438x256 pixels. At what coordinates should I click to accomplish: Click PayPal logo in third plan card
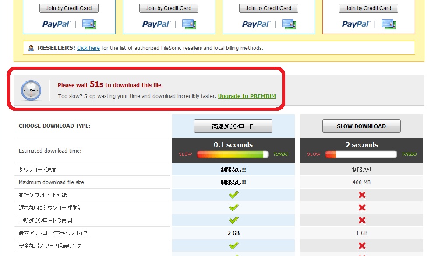point(256,25)
